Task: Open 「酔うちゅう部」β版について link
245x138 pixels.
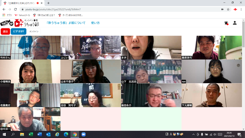Action: coord(66,23)
